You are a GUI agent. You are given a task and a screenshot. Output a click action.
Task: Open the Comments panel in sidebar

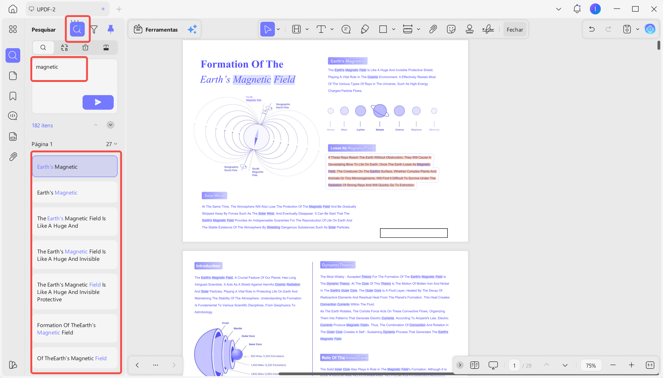13,116
